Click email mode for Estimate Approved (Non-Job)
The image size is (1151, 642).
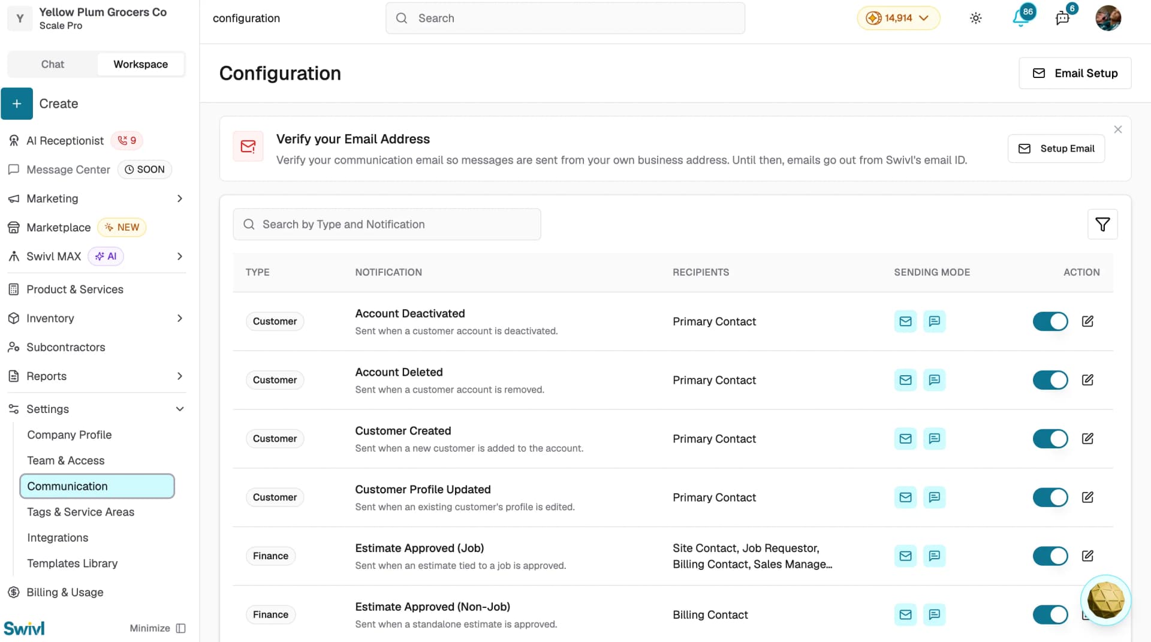click(x=905, y=615)
